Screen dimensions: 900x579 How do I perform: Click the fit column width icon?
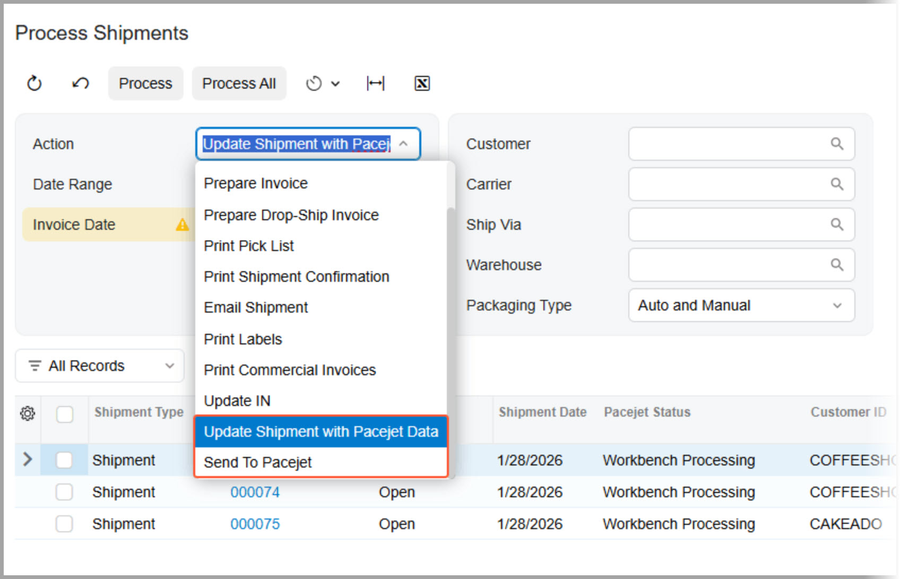coord(375,83)
